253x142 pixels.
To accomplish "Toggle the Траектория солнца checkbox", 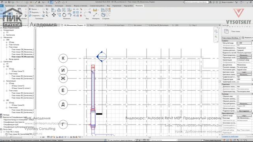I will pos(238,82).
